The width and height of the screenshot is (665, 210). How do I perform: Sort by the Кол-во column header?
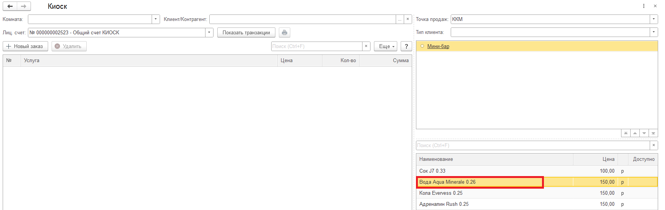[341, 61]
